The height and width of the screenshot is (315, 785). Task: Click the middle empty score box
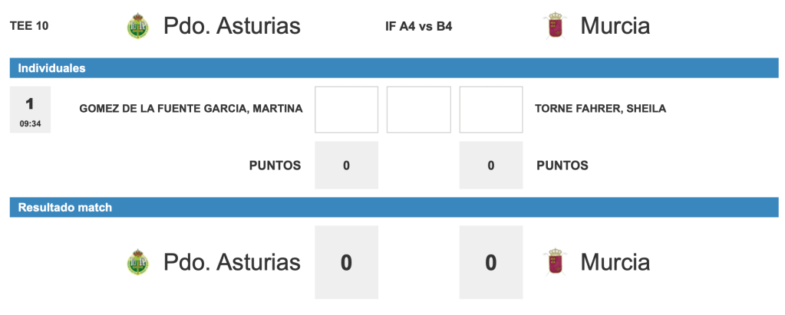(x=418, y=110)
